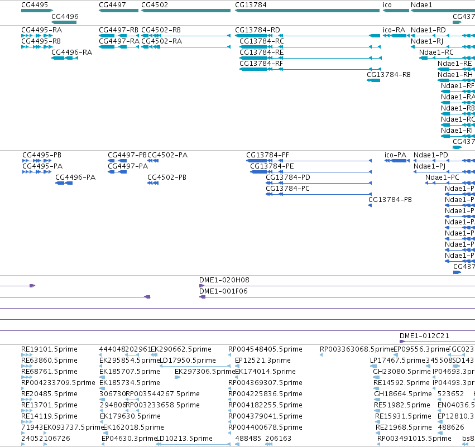The image size is (475, 447).
Task: Click protein Ndae1-PJ label
Action: (x=430, y=166)
